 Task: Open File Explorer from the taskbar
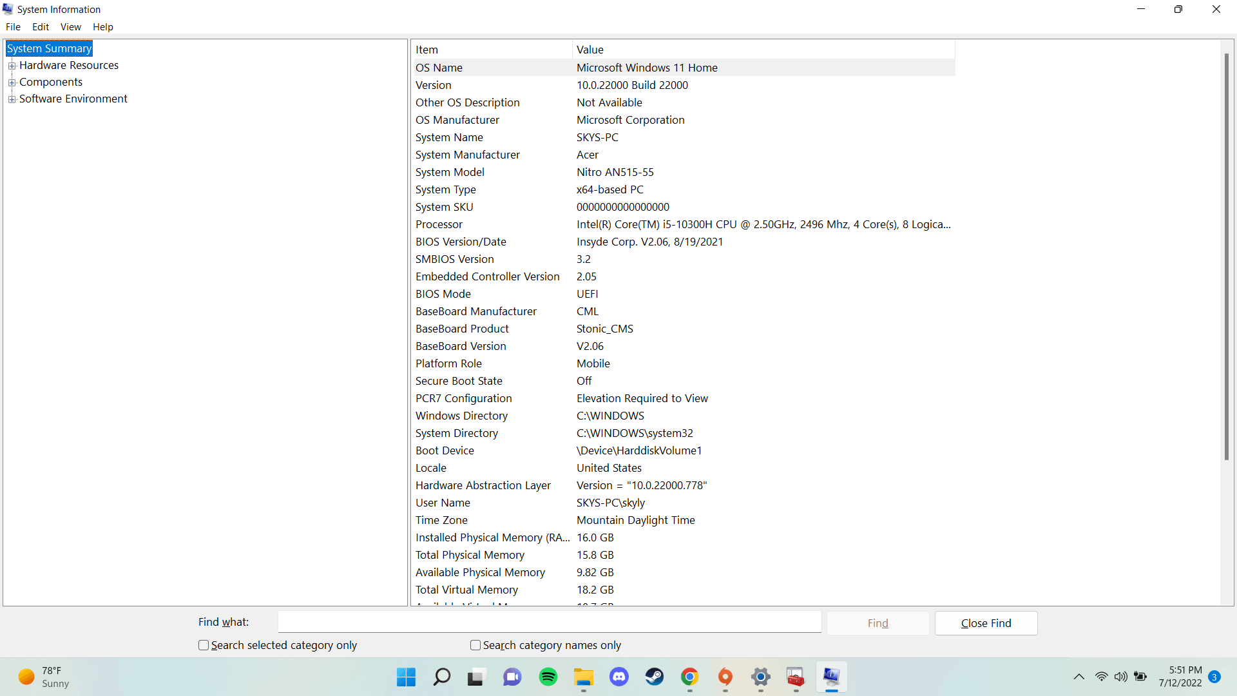tap(584, 677)
